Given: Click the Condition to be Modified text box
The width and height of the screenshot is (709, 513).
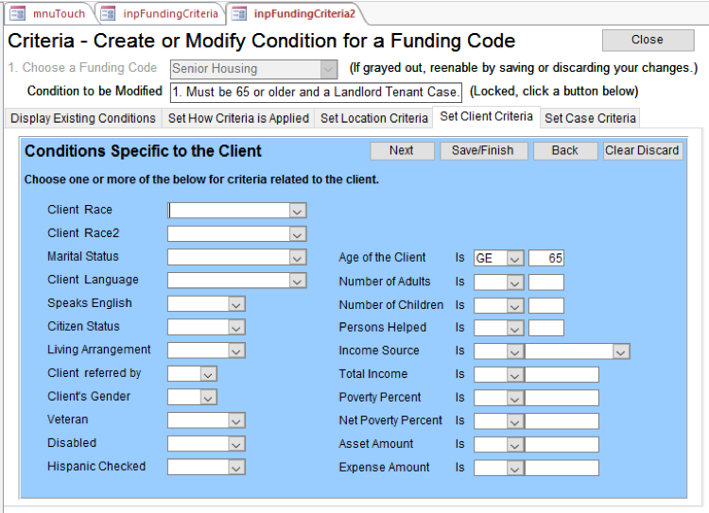Looking at the screenshot, I should [317, 92].
